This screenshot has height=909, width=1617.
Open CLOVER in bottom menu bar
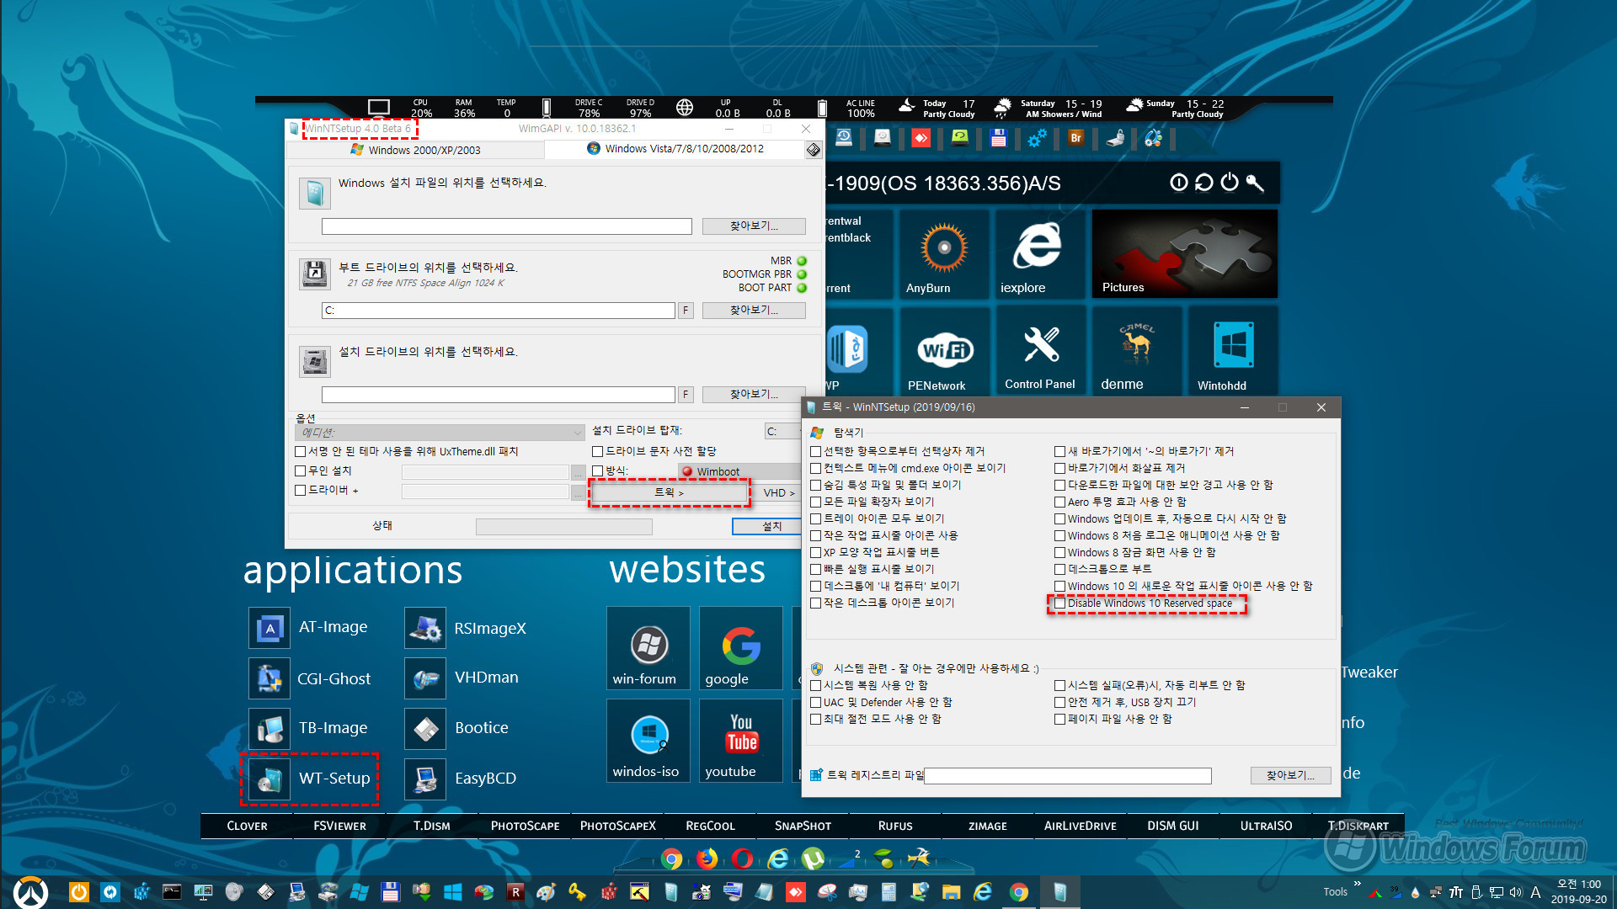click(x=247, y=827)
